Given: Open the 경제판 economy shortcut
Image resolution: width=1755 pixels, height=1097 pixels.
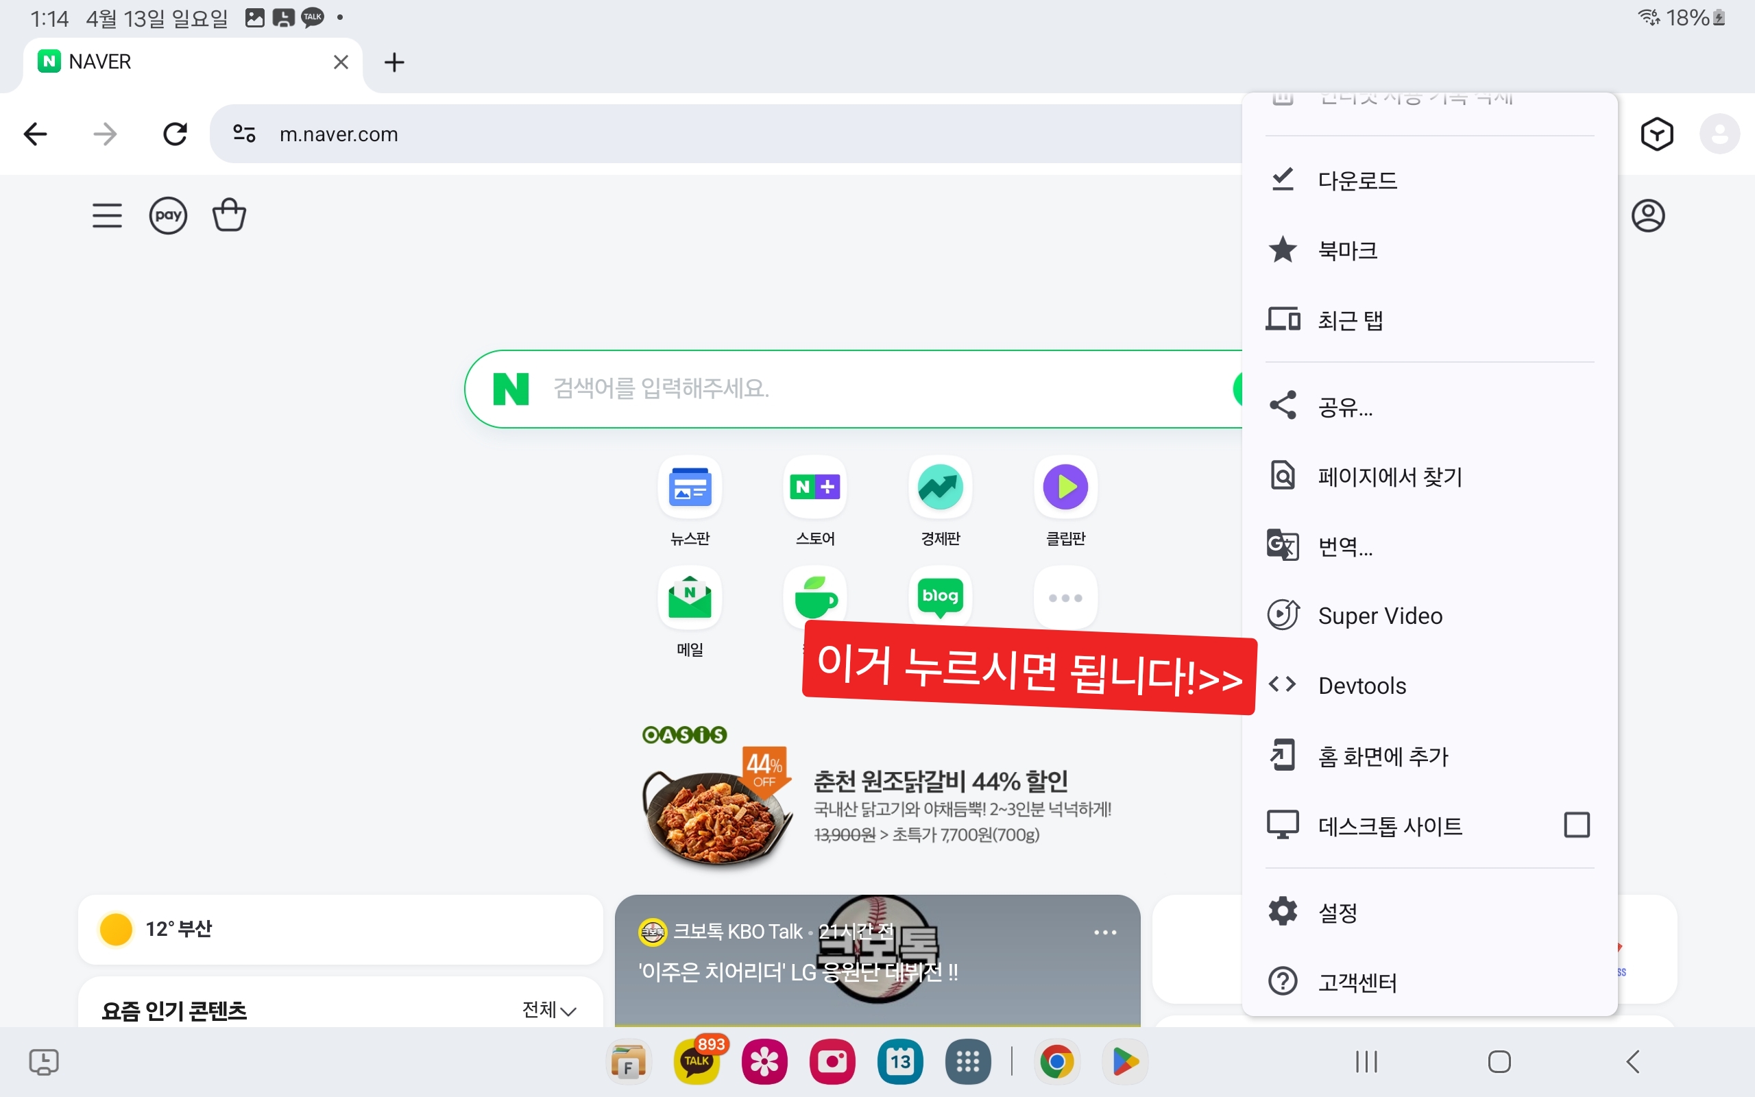Looking at the screenshot, I should click(940, 487).
